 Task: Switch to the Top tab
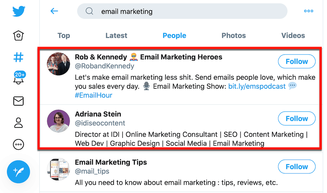pyautogui.click(x=64, y=36)
